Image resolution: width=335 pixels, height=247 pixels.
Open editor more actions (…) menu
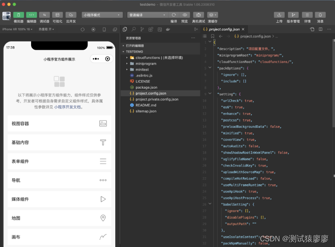pos(329,29)
